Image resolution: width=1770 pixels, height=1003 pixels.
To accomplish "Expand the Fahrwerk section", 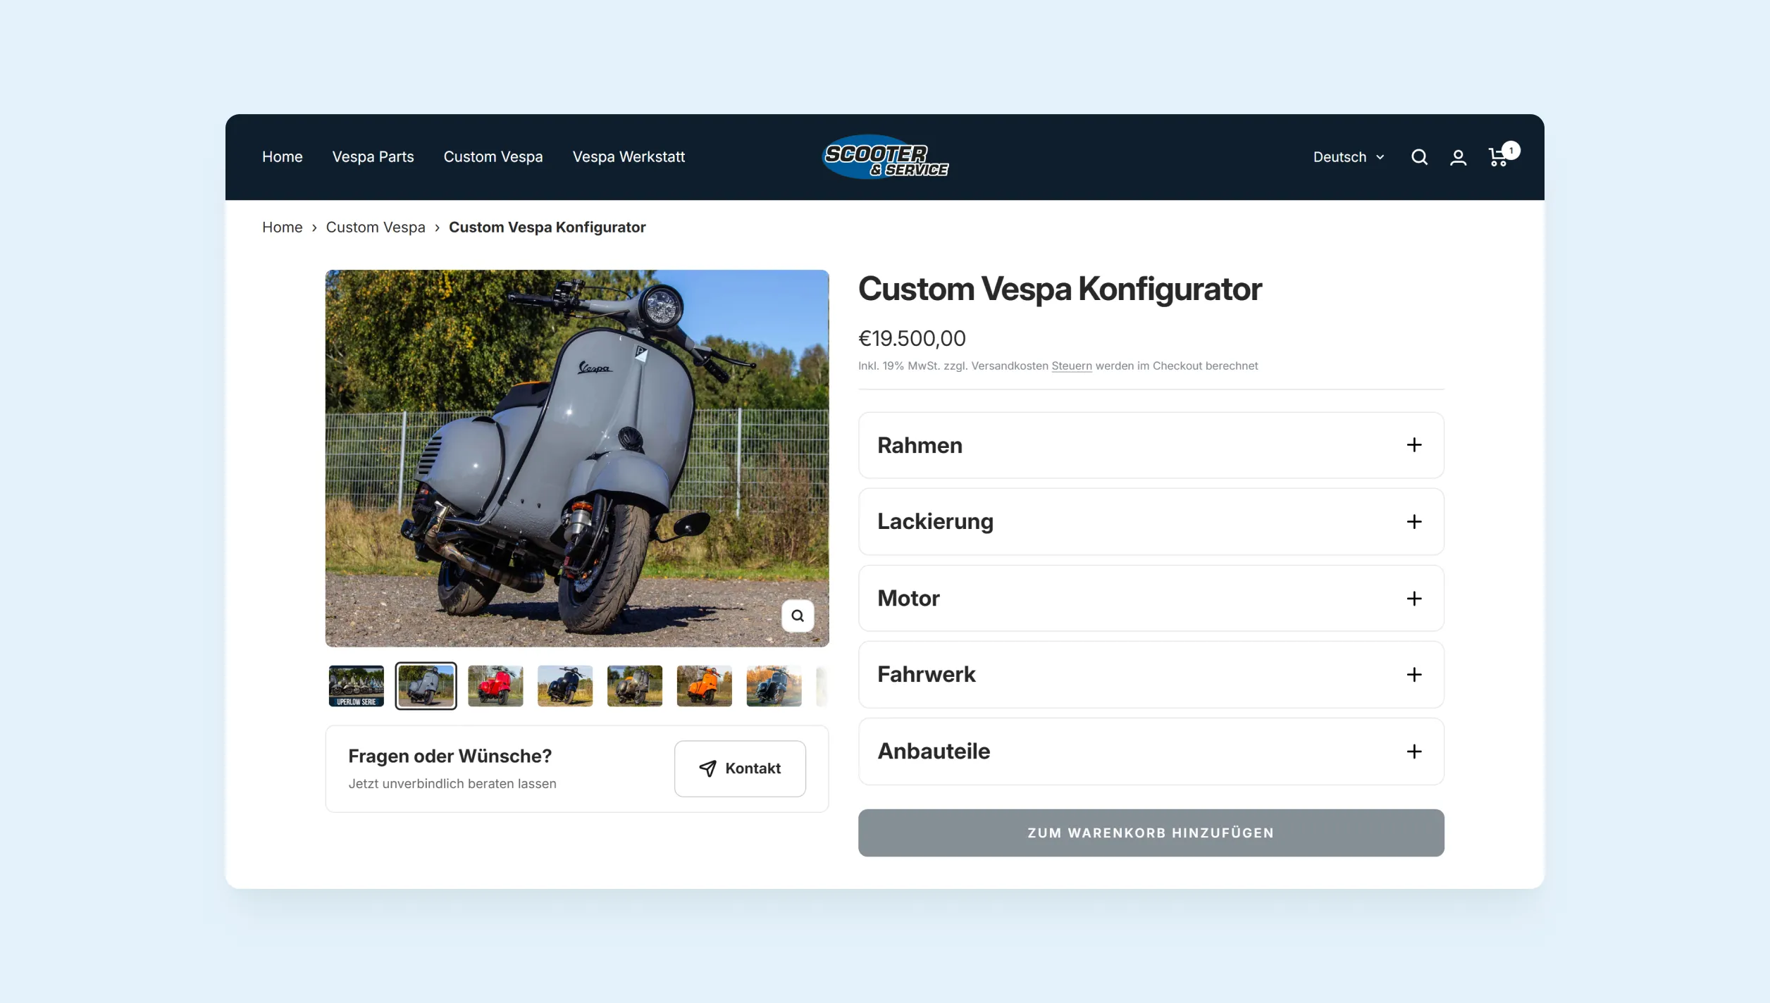I will tap(1151, 675).
